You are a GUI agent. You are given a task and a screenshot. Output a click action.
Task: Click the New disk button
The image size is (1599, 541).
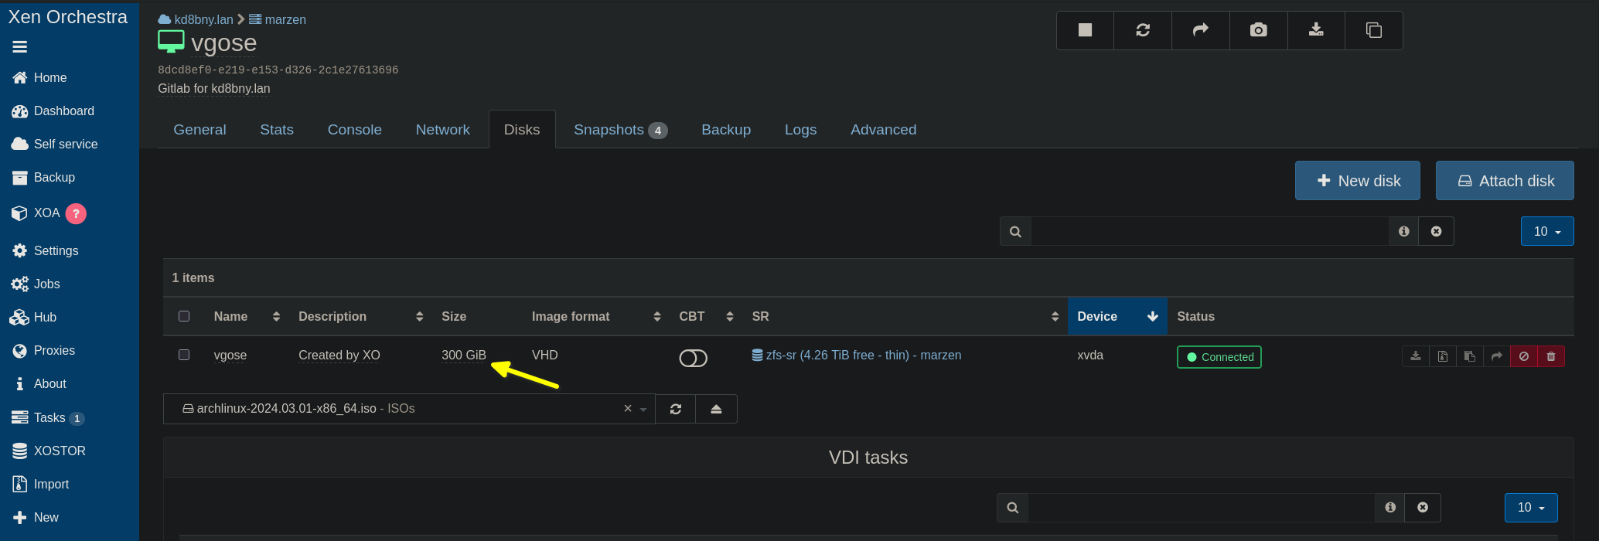pos(1357,181)
